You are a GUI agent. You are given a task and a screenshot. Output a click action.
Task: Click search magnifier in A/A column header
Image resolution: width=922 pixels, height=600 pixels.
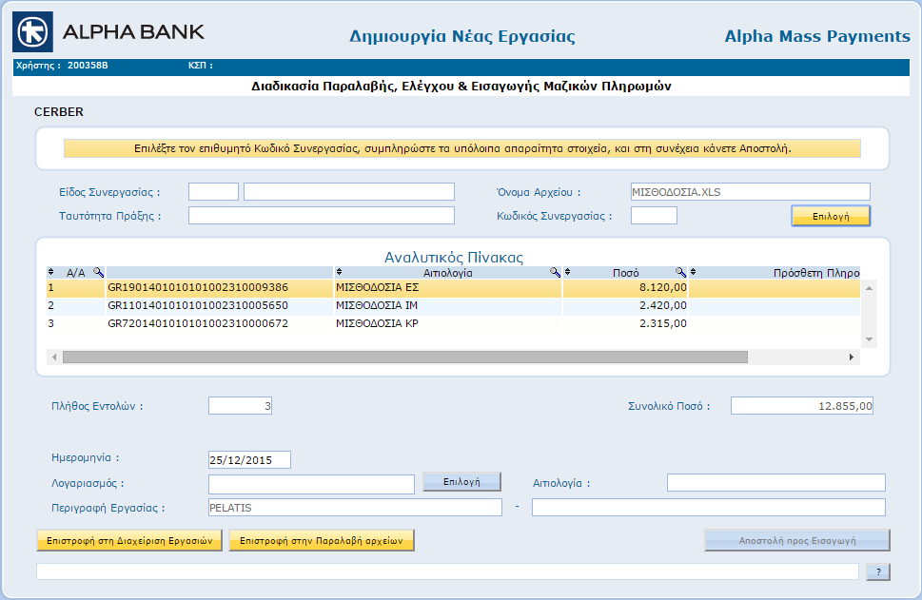[x=98, y=272]
